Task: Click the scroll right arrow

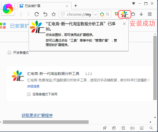Action: [151, 122]
